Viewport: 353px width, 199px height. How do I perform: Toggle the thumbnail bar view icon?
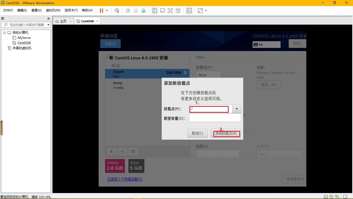(x=162, y=11)
